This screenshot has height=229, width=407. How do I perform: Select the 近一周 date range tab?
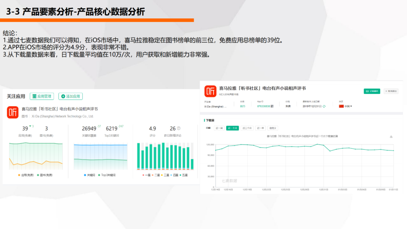coord(219,128)
